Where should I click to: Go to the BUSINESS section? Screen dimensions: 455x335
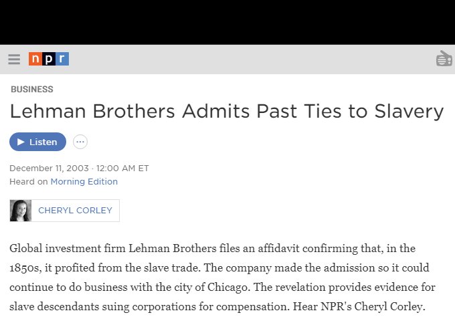click(31, 89)
